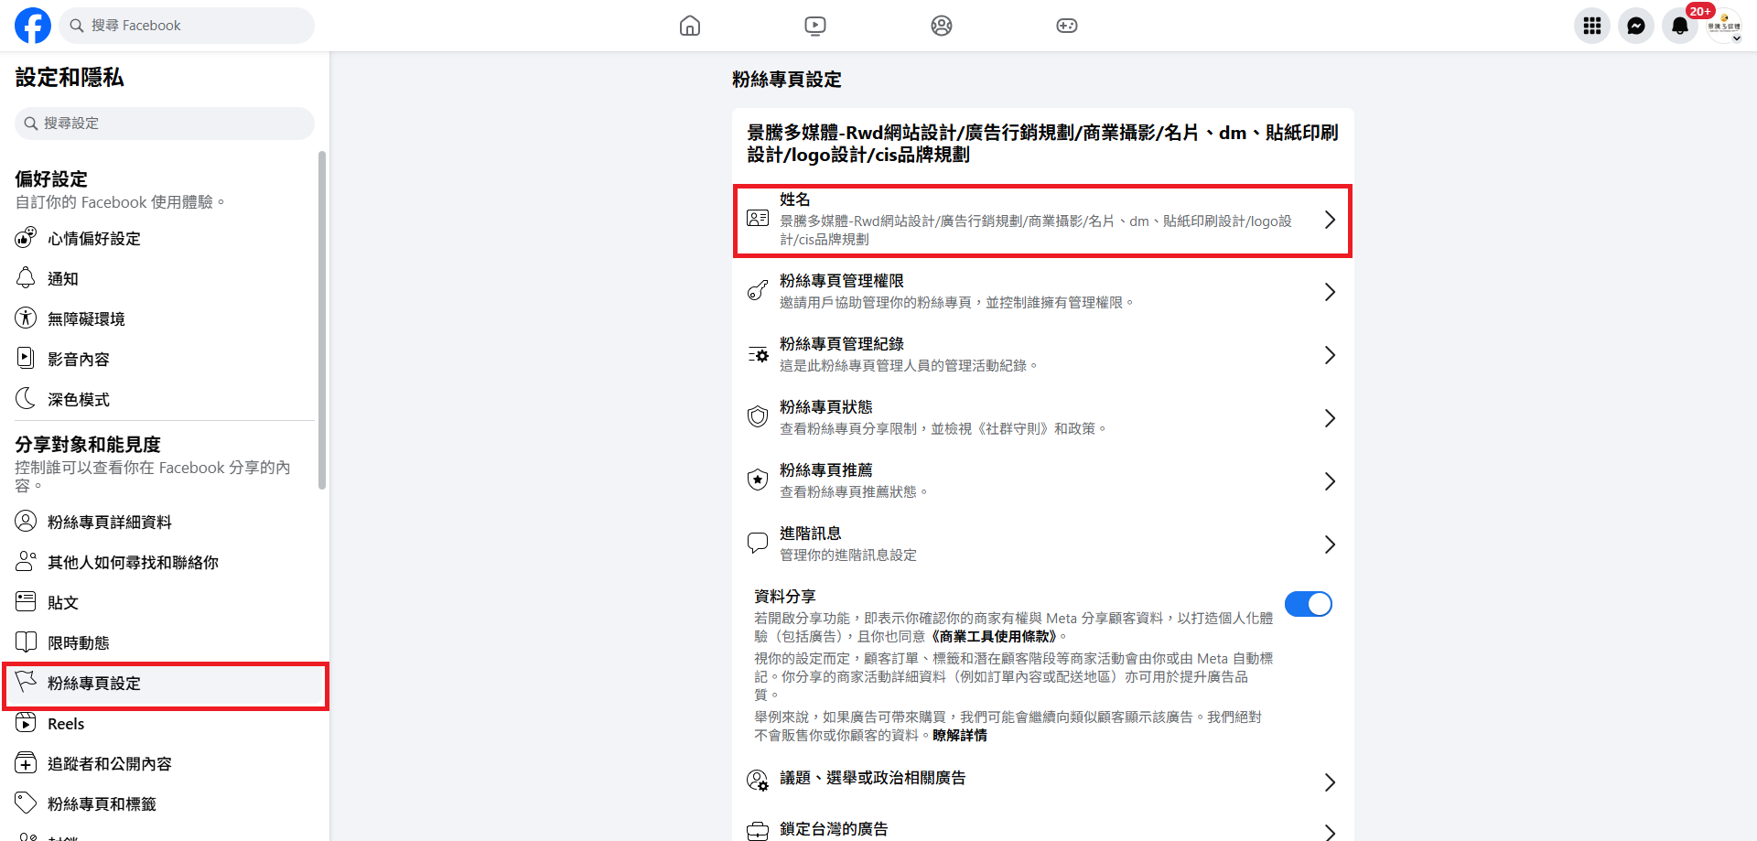Open the Video tab icon
The width and height of the screenshot is (1757, 841).
click(x=815, y=26)
